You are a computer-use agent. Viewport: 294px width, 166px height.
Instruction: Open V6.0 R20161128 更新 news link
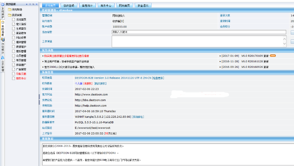pos(255,61)
